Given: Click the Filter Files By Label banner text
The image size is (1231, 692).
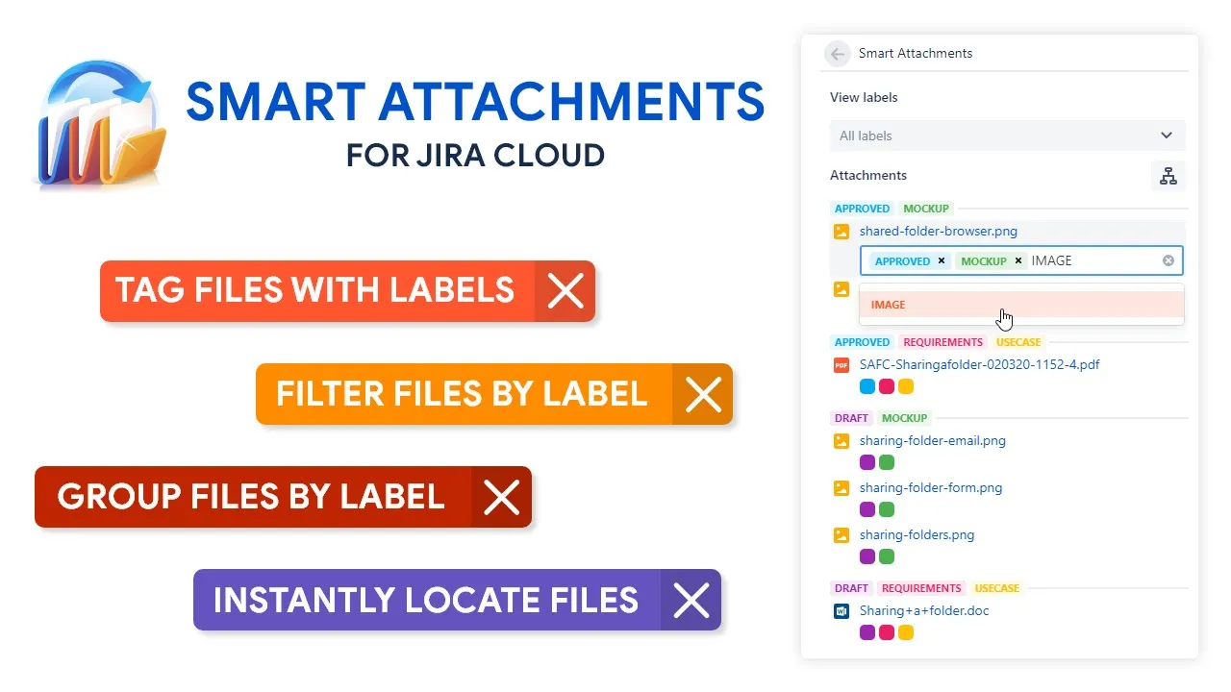Looking at the screenshot, I should [462, 394].
